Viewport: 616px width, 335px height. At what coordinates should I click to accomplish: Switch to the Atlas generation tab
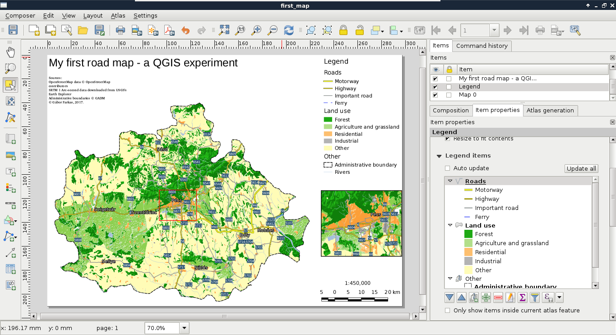point(550,111)
